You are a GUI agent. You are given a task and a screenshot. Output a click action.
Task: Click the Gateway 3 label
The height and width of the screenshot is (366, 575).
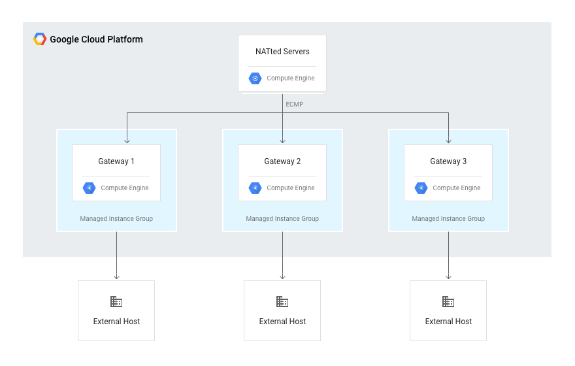pos(448,161)
